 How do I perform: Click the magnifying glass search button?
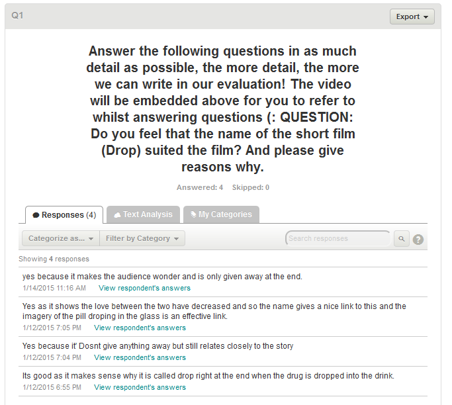point(402,239)
